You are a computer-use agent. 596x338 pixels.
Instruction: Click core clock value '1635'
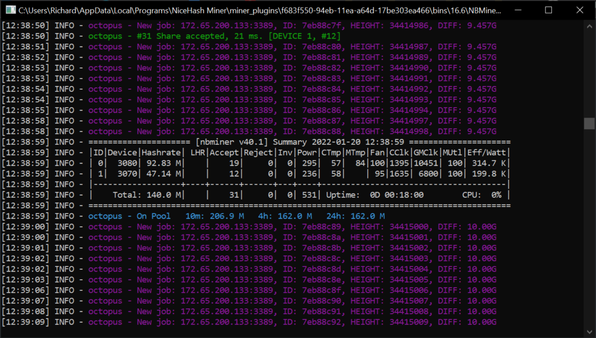point(399,174)
